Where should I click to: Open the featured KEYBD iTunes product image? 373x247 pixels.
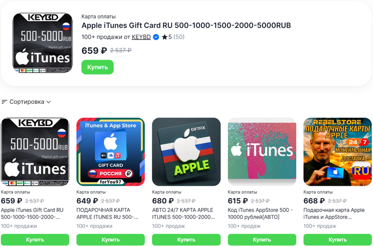click(43, 43)
